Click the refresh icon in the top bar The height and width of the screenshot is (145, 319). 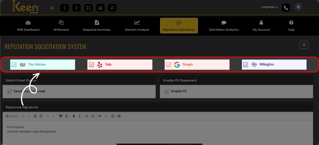click(112, 8)
